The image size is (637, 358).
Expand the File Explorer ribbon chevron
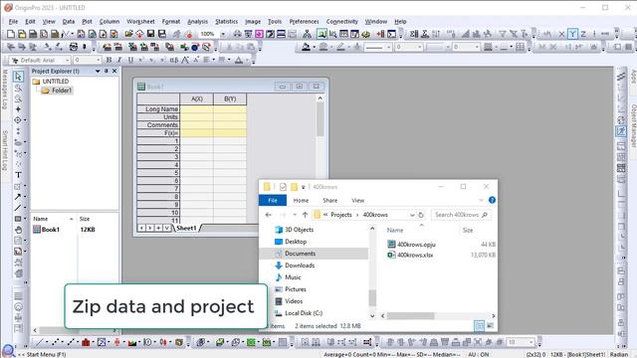pyautogui.click(x=481, y=200)
